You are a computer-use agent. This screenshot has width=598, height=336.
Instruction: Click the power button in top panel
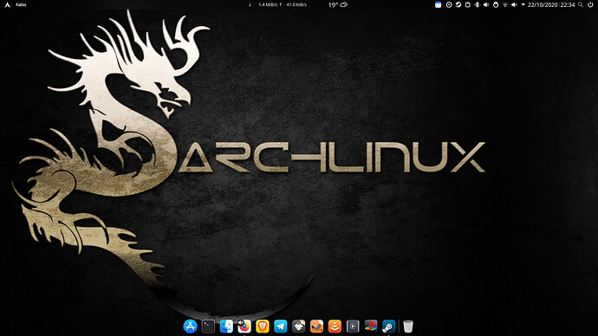(x=591, y=4)
